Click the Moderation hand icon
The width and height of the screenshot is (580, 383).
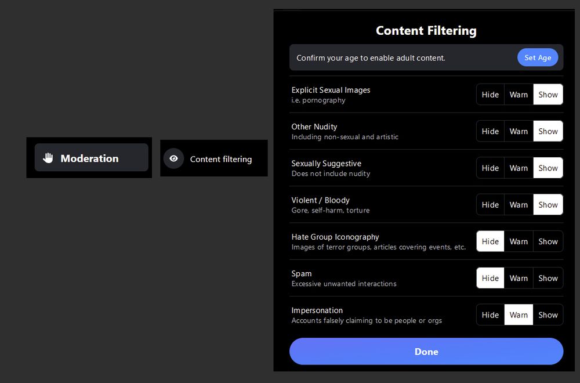coord(48,158)
